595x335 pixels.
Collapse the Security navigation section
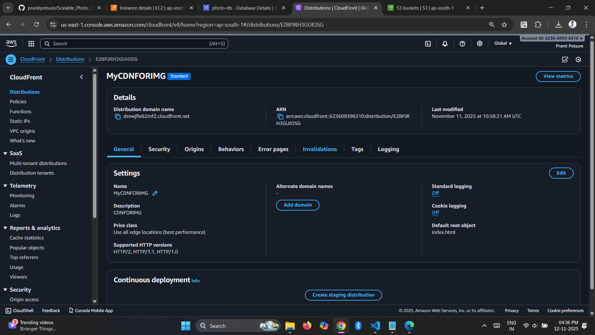pyautogui.click(x=5, y=290)
